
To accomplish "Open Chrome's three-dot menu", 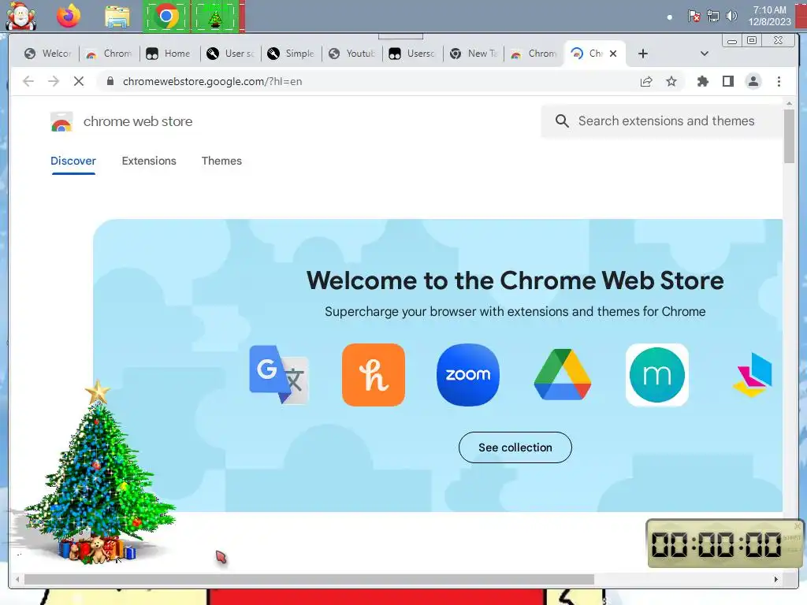I will click(779, 81).
